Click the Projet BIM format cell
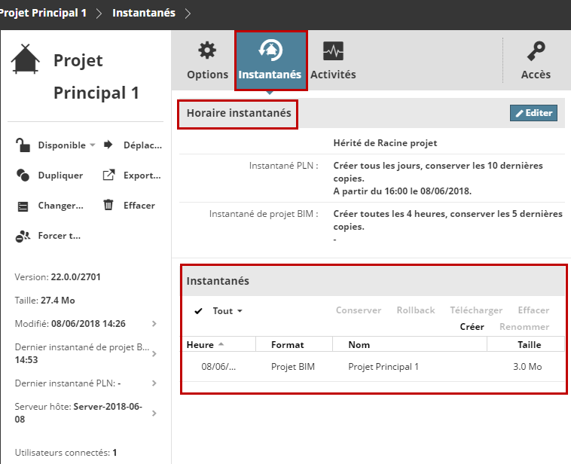The width and height of the screenshot is (571, 464). click(293, 366)
